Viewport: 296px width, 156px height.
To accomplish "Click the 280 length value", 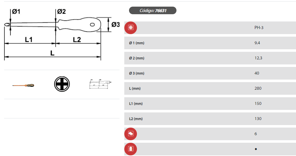I will (258, 88).
